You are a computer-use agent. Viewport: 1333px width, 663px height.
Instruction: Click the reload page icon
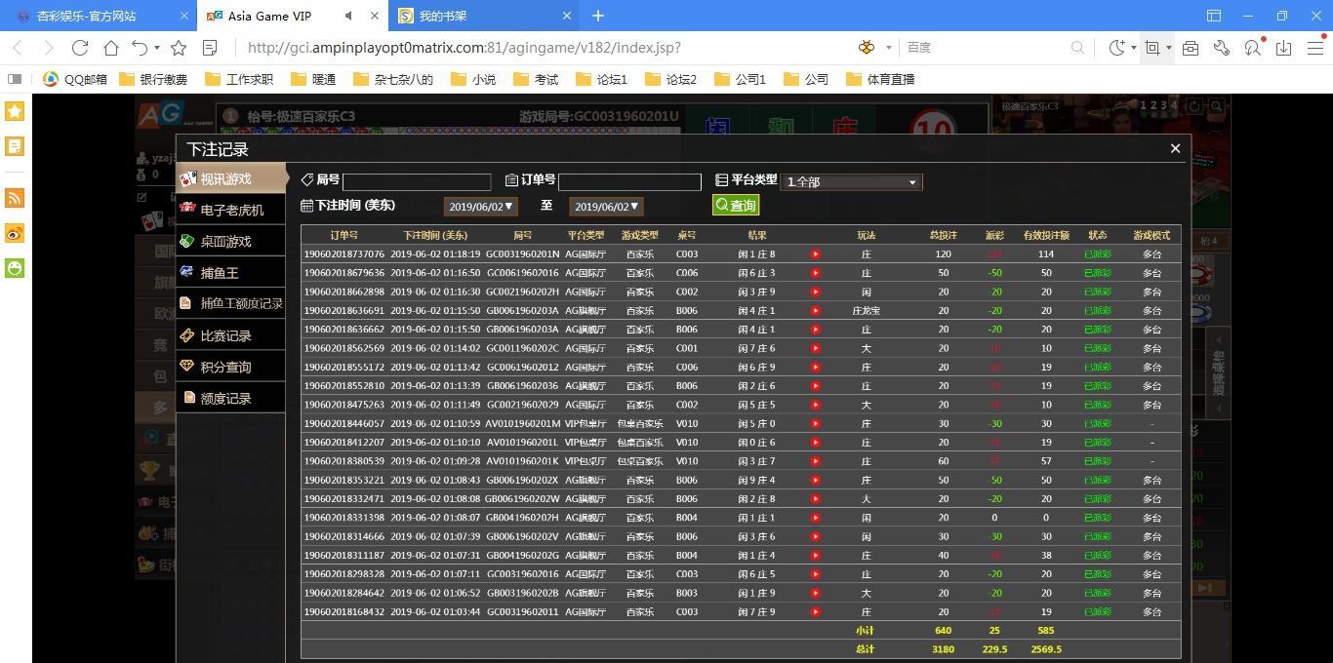tap(80, 48)
